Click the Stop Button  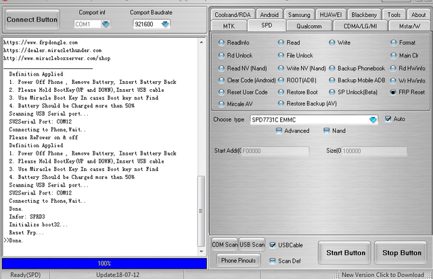[x=401, y=253]
